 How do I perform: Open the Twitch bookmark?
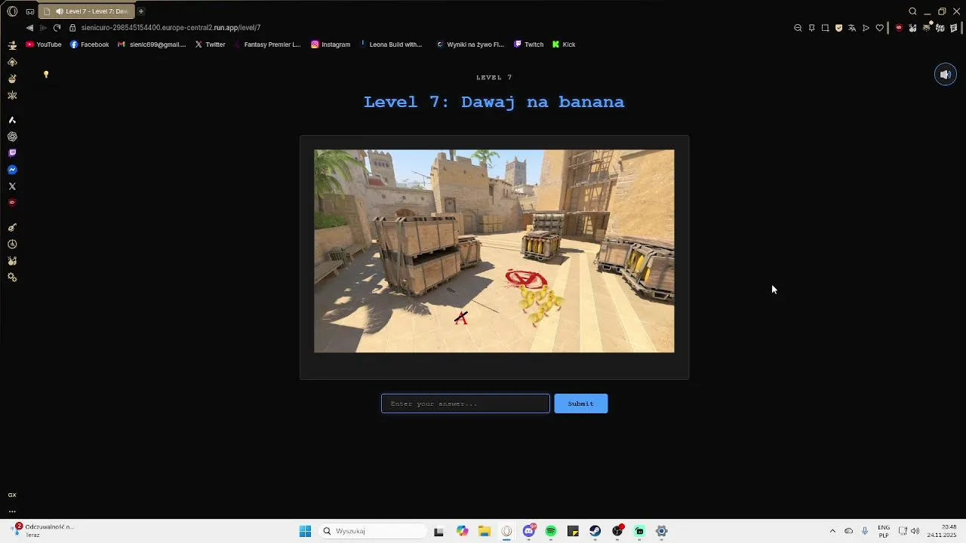pos(528,44)
